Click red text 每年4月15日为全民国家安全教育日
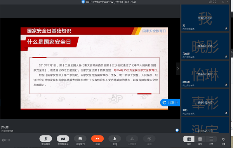This screenshot has height=148, width=233. pyautogui.click(x=136, y=70)
